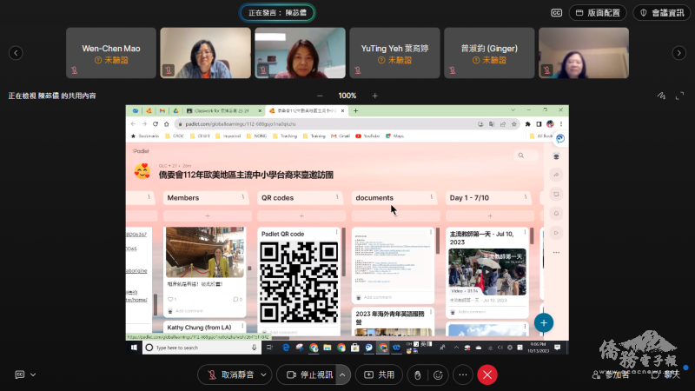
Task: Open 會議資訊 meeting info
Action: (x=662, y=13)
